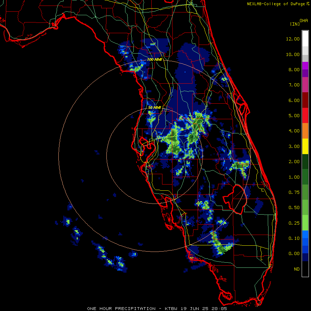
Task: Click the green swatch beside 1.00
Action: point(305,177)
